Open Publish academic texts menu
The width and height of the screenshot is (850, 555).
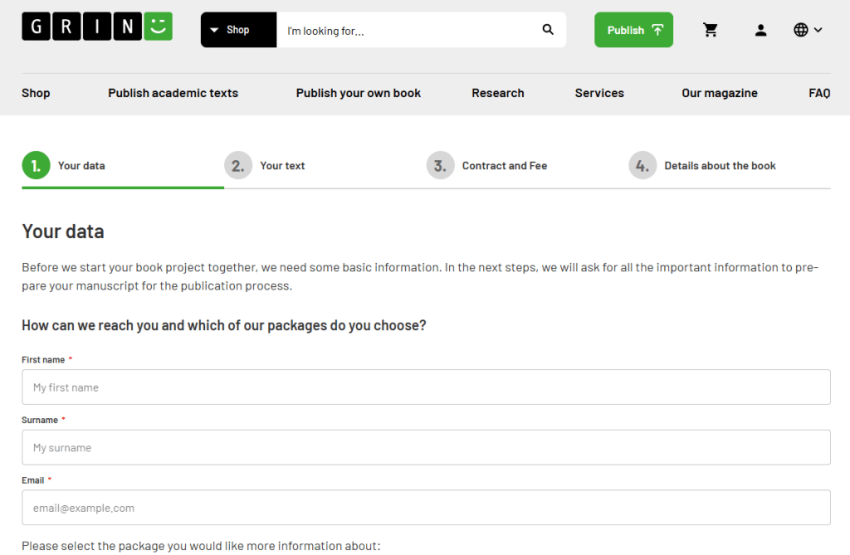(x=173, y=93)
